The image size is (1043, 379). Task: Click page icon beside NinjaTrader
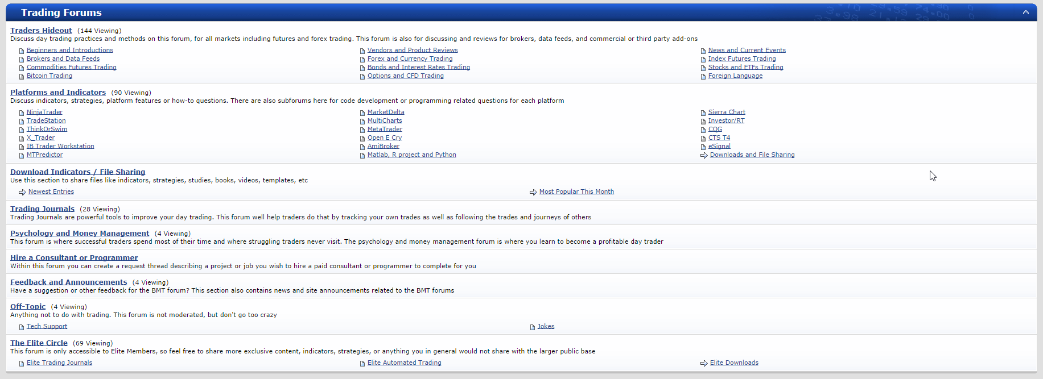(22, 113)
